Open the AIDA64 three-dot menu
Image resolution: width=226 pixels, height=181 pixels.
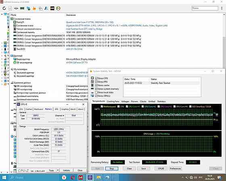tap(222, 8)
